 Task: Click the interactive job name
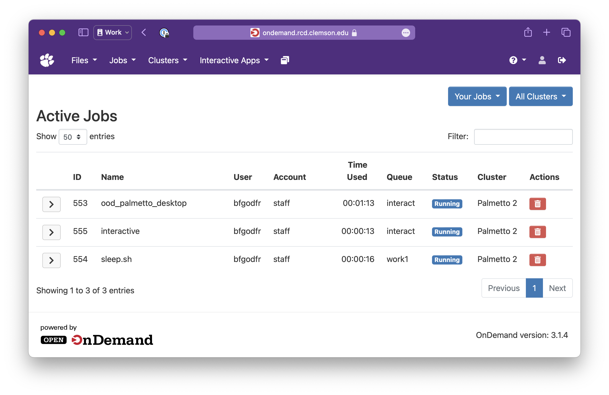[x=120, y=231]
